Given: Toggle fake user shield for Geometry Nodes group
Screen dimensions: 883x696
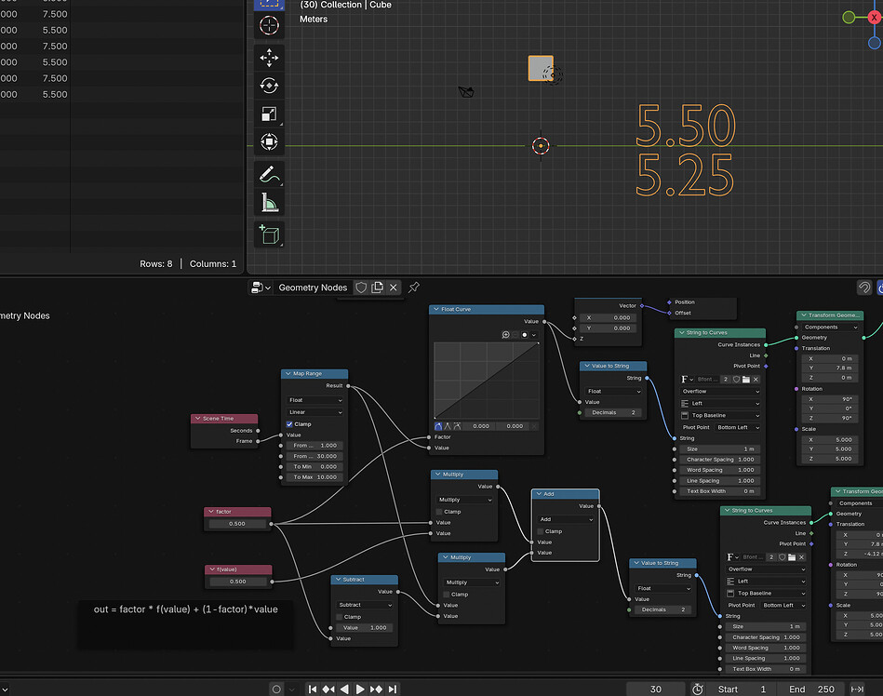Looking at the screenshot, I should pos(362,288).
